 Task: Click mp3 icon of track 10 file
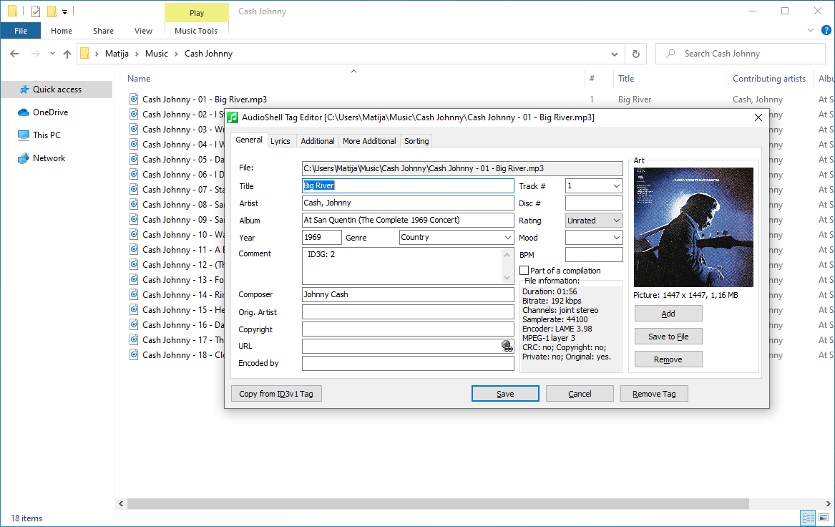pos(135,234)
